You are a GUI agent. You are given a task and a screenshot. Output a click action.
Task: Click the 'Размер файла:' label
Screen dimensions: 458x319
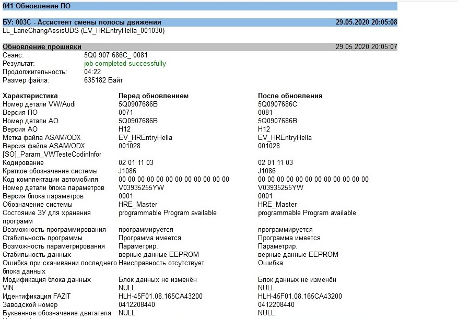point(26,80)
